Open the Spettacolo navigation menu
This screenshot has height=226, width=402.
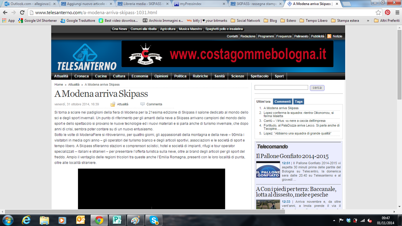259,76
